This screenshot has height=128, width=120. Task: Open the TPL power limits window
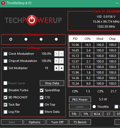tap(86, 114)
